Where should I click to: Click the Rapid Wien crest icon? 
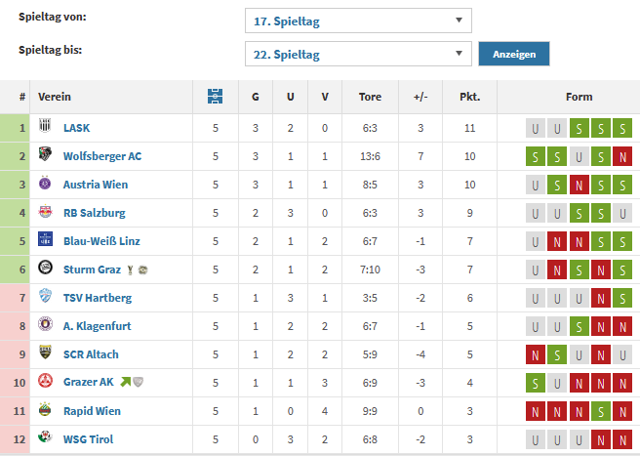(45, 409)
